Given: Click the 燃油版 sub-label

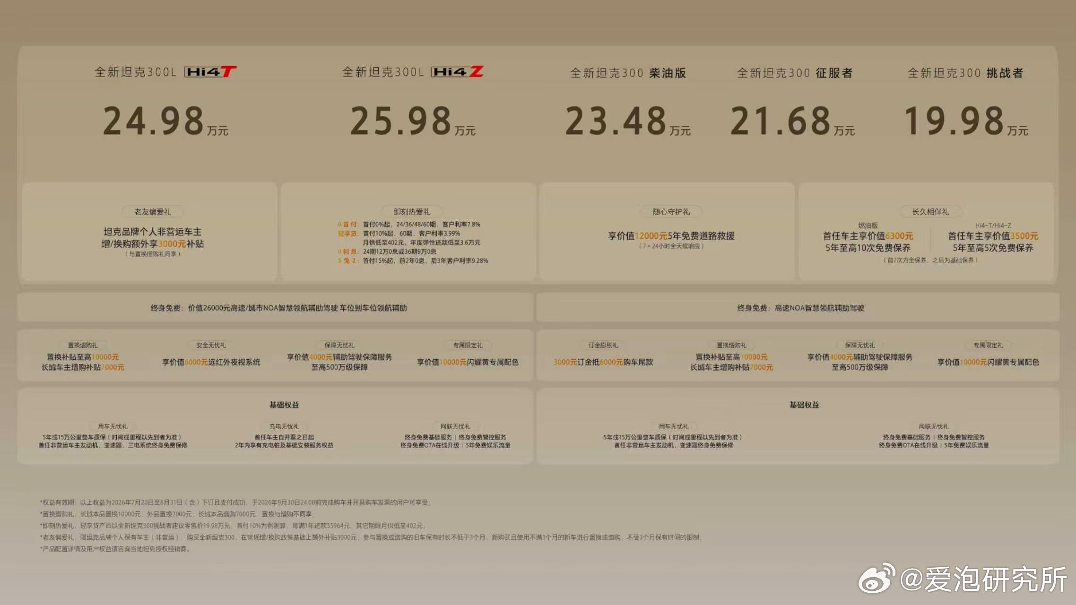Looking at the screenshot, I should 868,225.
